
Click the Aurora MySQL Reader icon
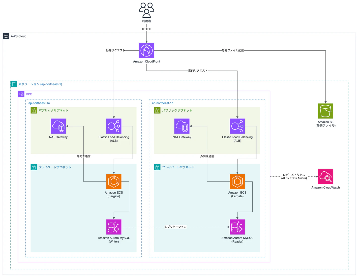pos(237,227)
